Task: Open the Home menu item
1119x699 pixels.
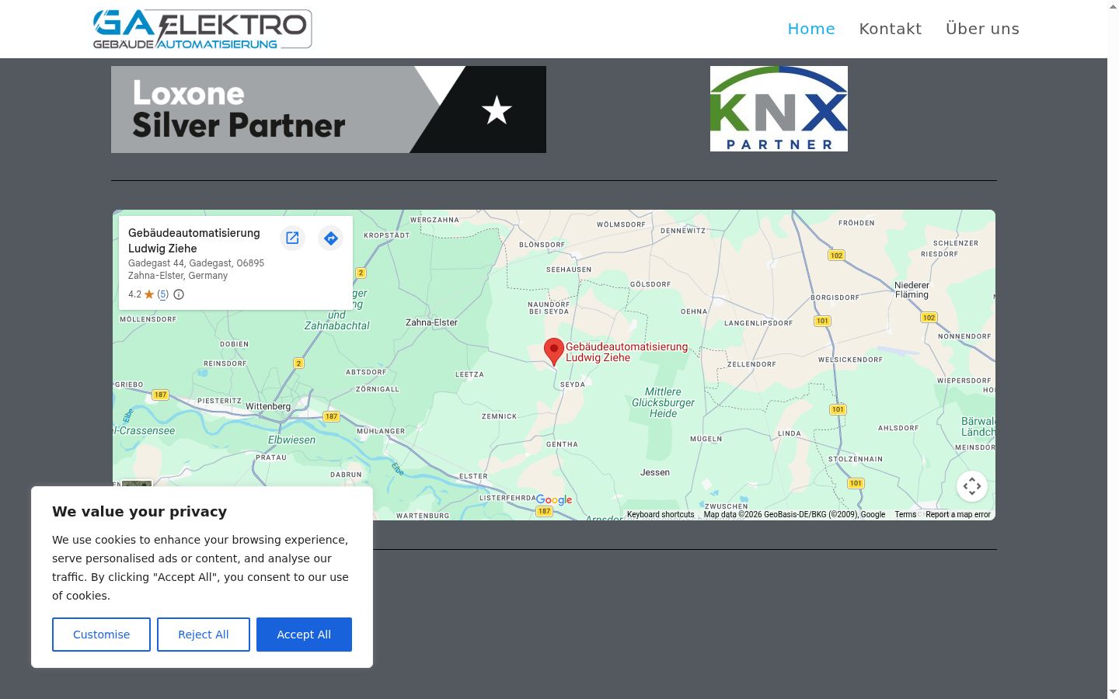Action: [x=811, y=29]
